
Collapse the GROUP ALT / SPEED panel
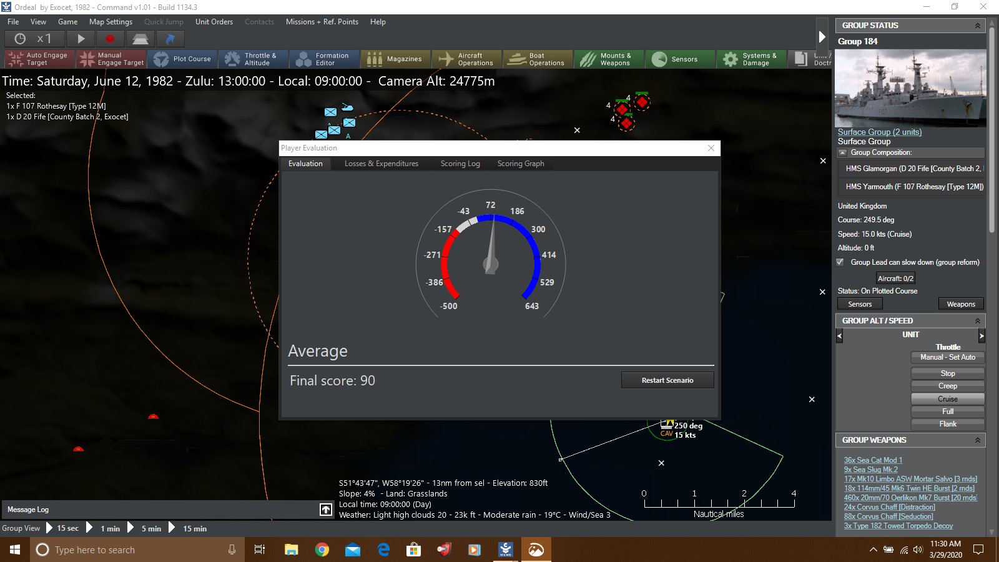tap(977, 321)
